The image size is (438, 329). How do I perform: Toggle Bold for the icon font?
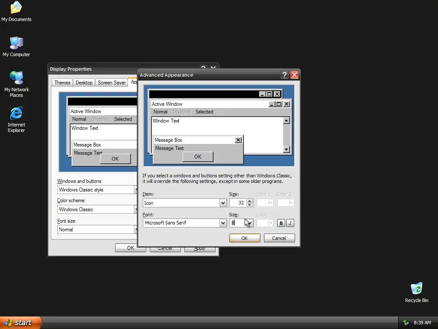[x=281, y=223]
